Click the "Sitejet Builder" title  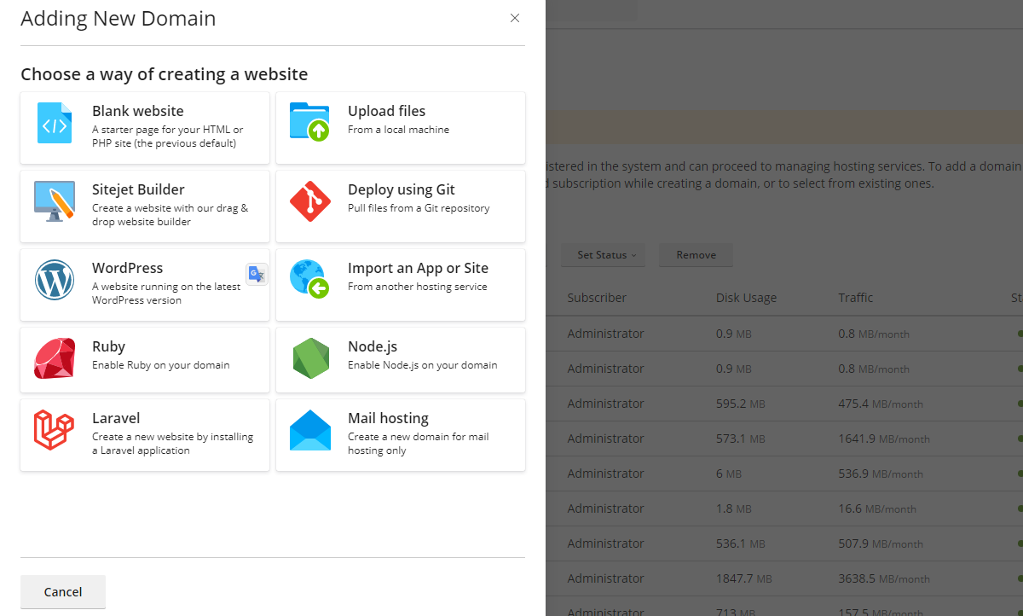139,189
